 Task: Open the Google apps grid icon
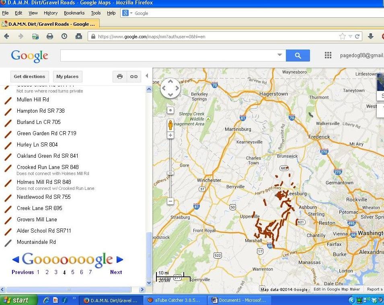coord(328,56)
